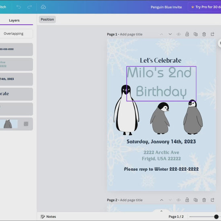Open the Page 1 / 2 page indicator
This screenshot has height=221, width=221.
coord(176,217)
